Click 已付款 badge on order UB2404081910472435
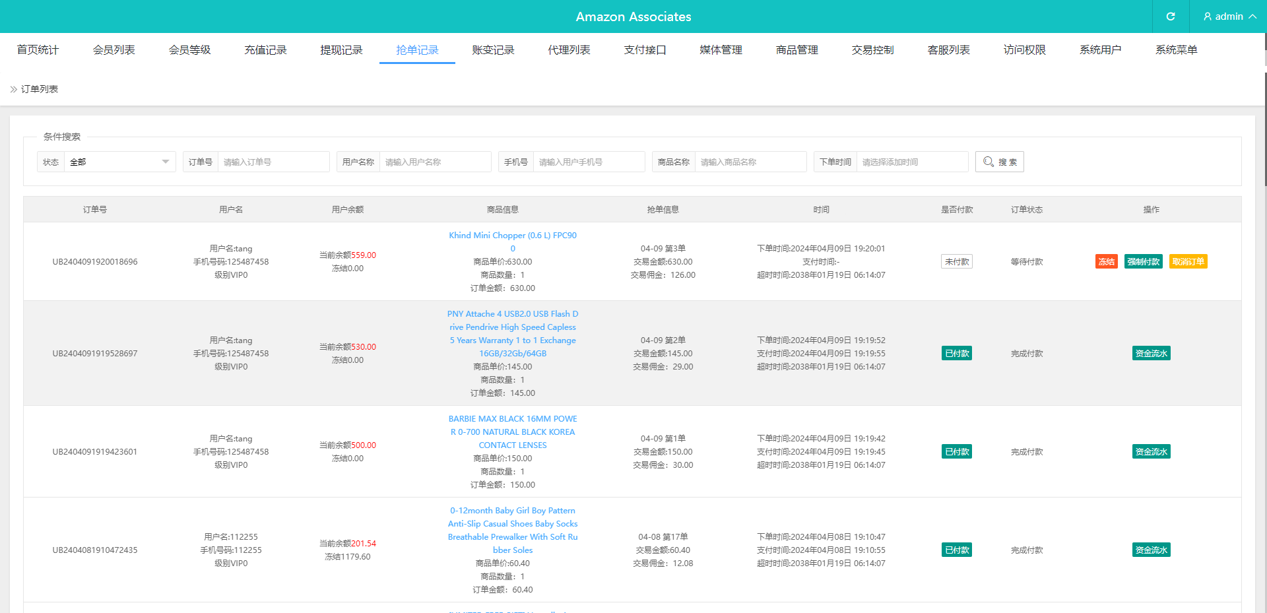The height and width of the screenshot is (613, 1267). 956,550
